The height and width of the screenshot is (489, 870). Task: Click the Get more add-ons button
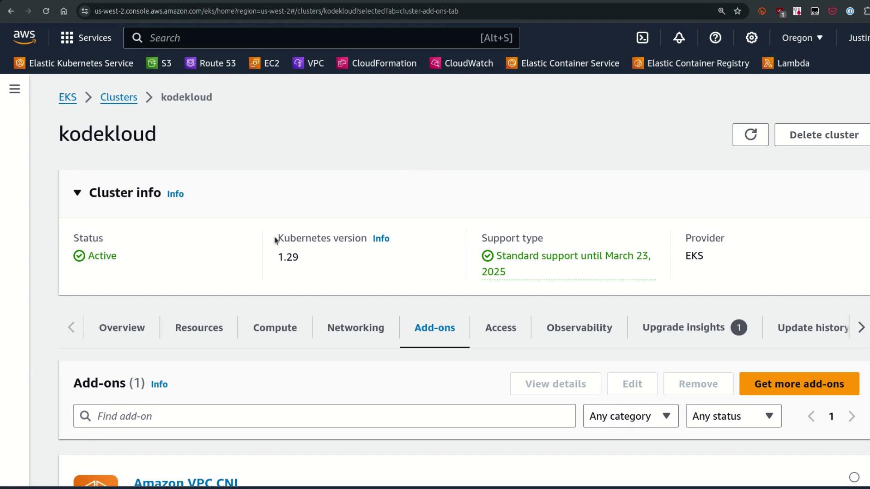(799, 384)
